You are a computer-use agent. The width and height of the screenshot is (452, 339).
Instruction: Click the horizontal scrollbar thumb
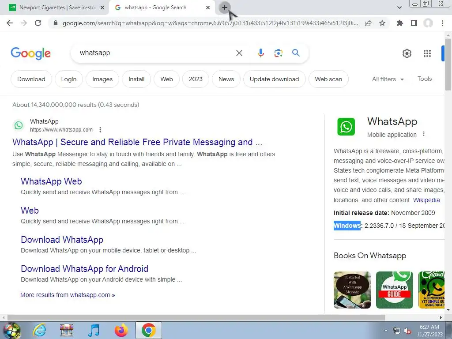[196, 317]
